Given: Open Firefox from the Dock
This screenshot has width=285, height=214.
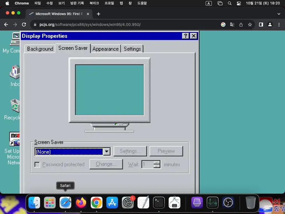Looking at the screenshot, I should (x=81, y=203).
